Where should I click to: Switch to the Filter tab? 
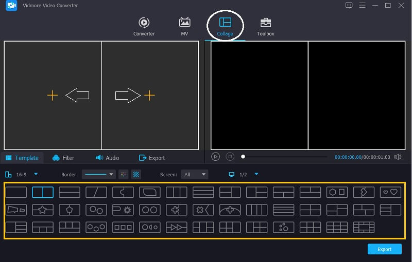point(63,158)
